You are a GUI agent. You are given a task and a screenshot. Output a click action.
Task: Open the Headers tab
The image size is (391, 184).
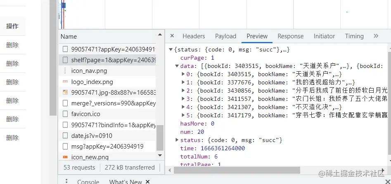click(194, 36)
